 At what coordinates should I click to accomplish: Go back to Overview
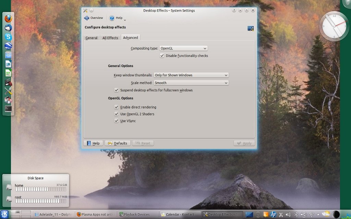tap(94, 18)
